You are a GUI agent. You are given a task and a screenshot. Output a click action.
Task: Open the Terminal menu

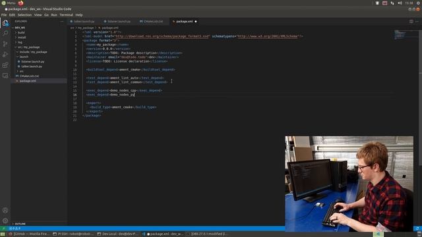coord(66,14)
